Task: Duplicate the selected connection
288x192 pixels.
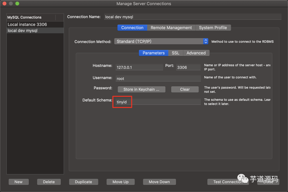Action: pyautogui.click(x=83, y=182)
